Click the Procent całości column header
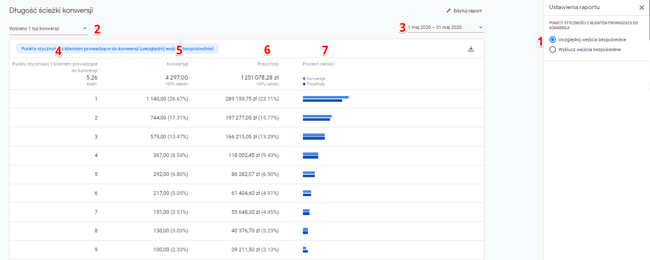Image resolution: width=650 pixels, height=260 pixels. coord(319,64)
